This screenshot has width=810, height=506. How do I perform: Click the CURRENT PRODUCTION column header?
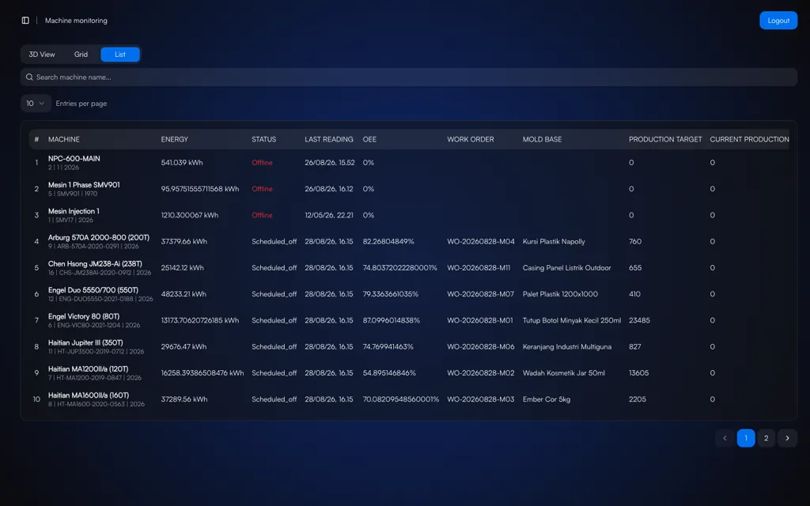[749, 139]
